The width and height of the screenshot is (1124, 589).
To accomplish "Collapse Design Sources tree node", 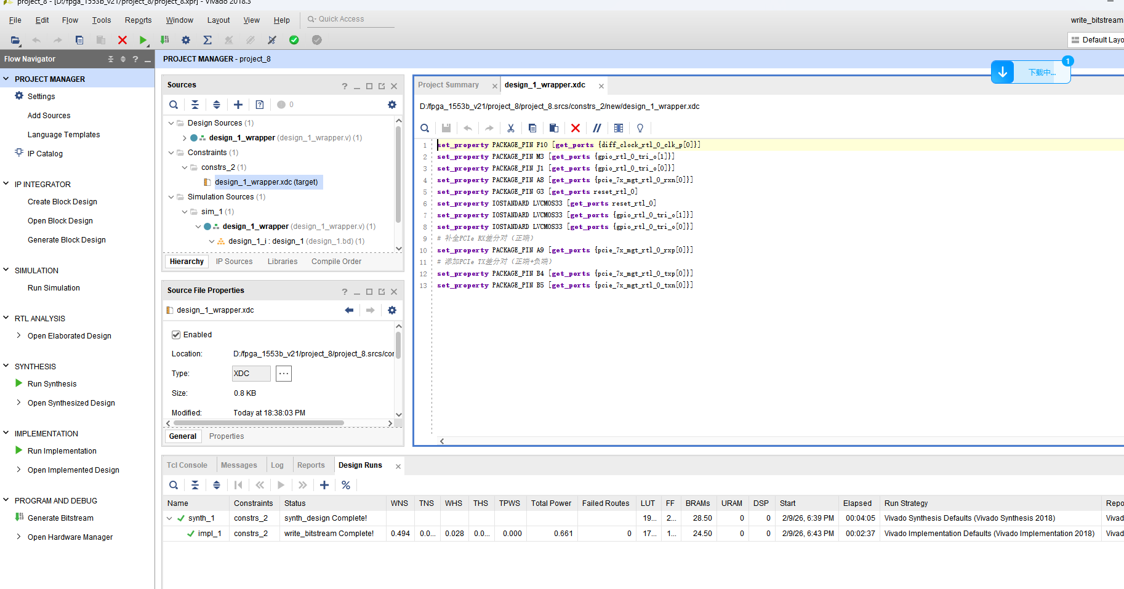I will pyautogui.click(x=171, y=123).
